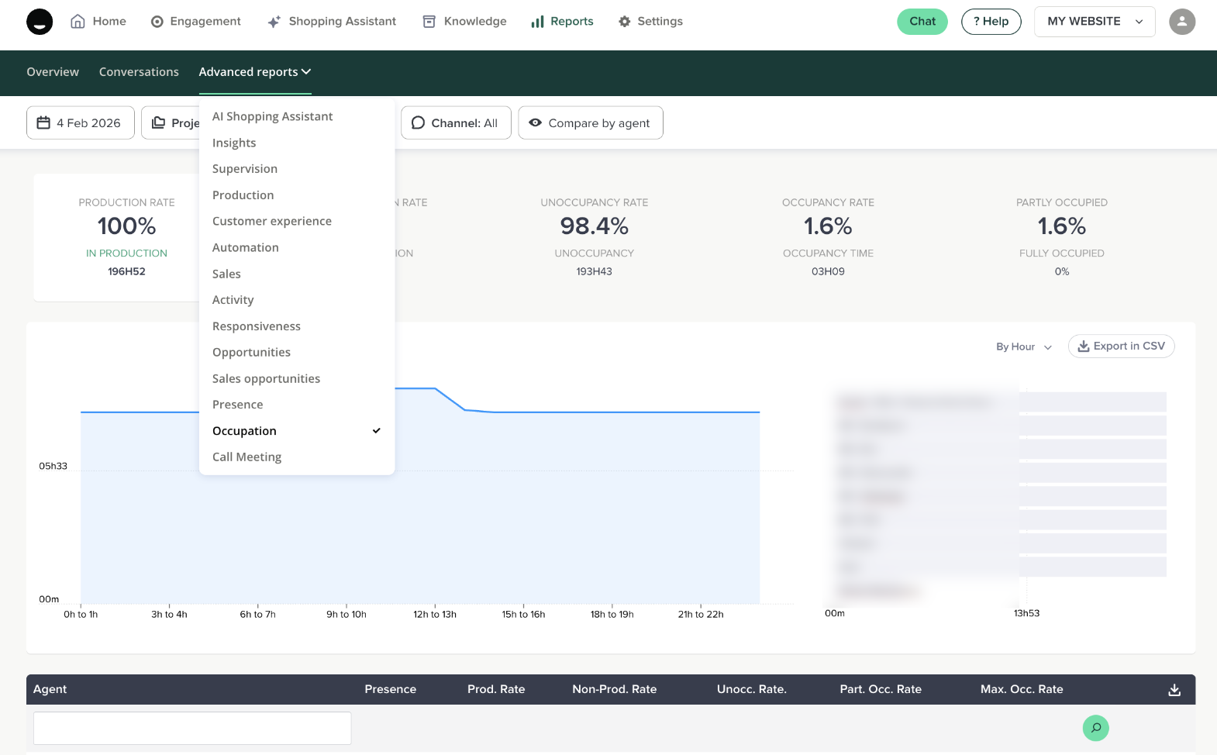Click Export in CSV button
The height and width of the screenshot is (755, 1217).
pos(1121,346)
